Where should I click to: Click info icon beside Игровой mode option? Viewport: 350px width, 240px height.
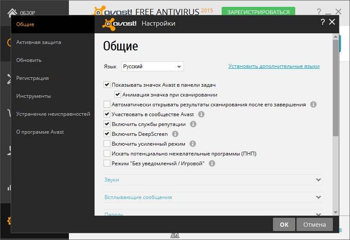tap(212, 163)
